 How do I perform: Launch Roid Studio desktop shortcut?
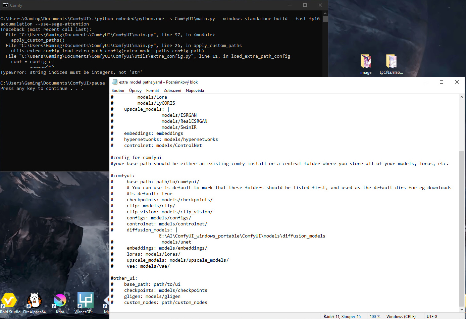tap(9, 304)
